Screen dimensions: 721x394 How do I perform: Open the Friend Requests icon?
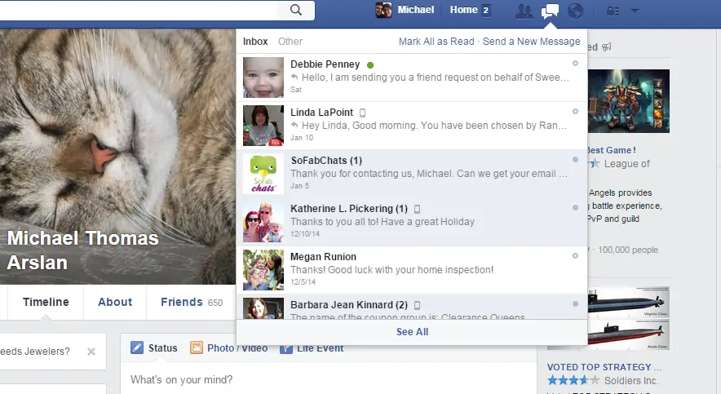pyautogui.click(x=524, y=11)
